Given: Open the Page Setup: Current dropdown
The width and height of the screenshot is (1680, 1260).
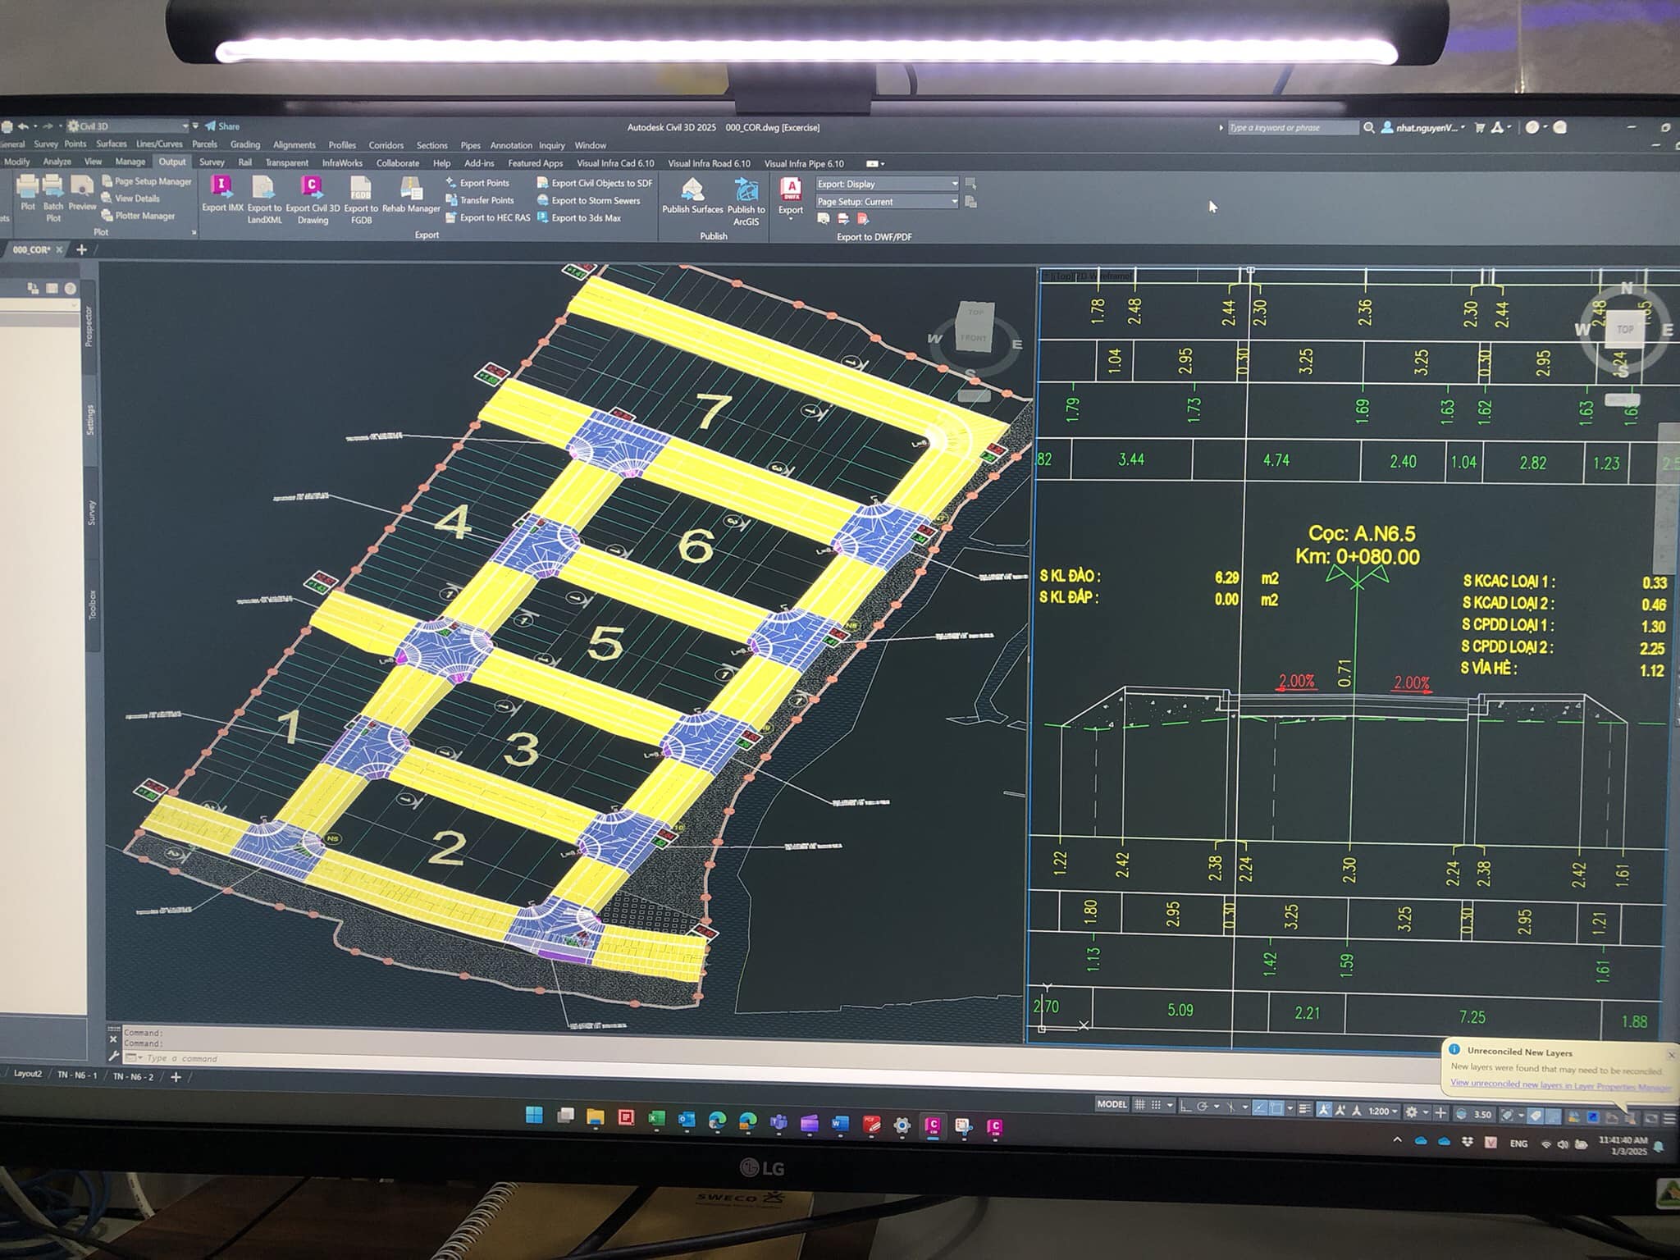Looking at the screenshot, I should pos(887,201).
